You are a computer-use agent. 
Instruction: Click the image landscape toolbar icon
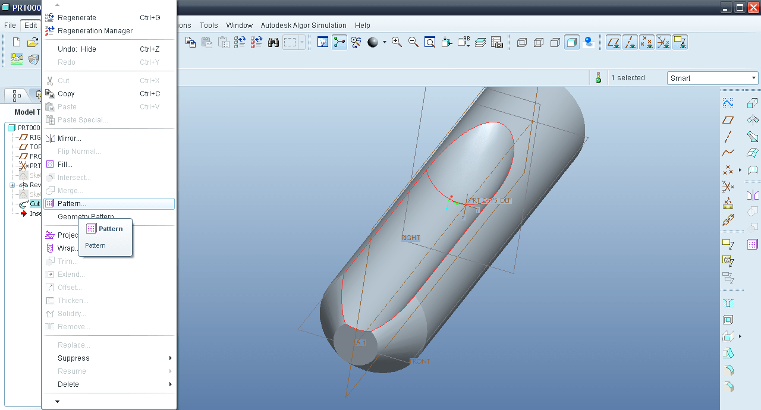(17, 59)
